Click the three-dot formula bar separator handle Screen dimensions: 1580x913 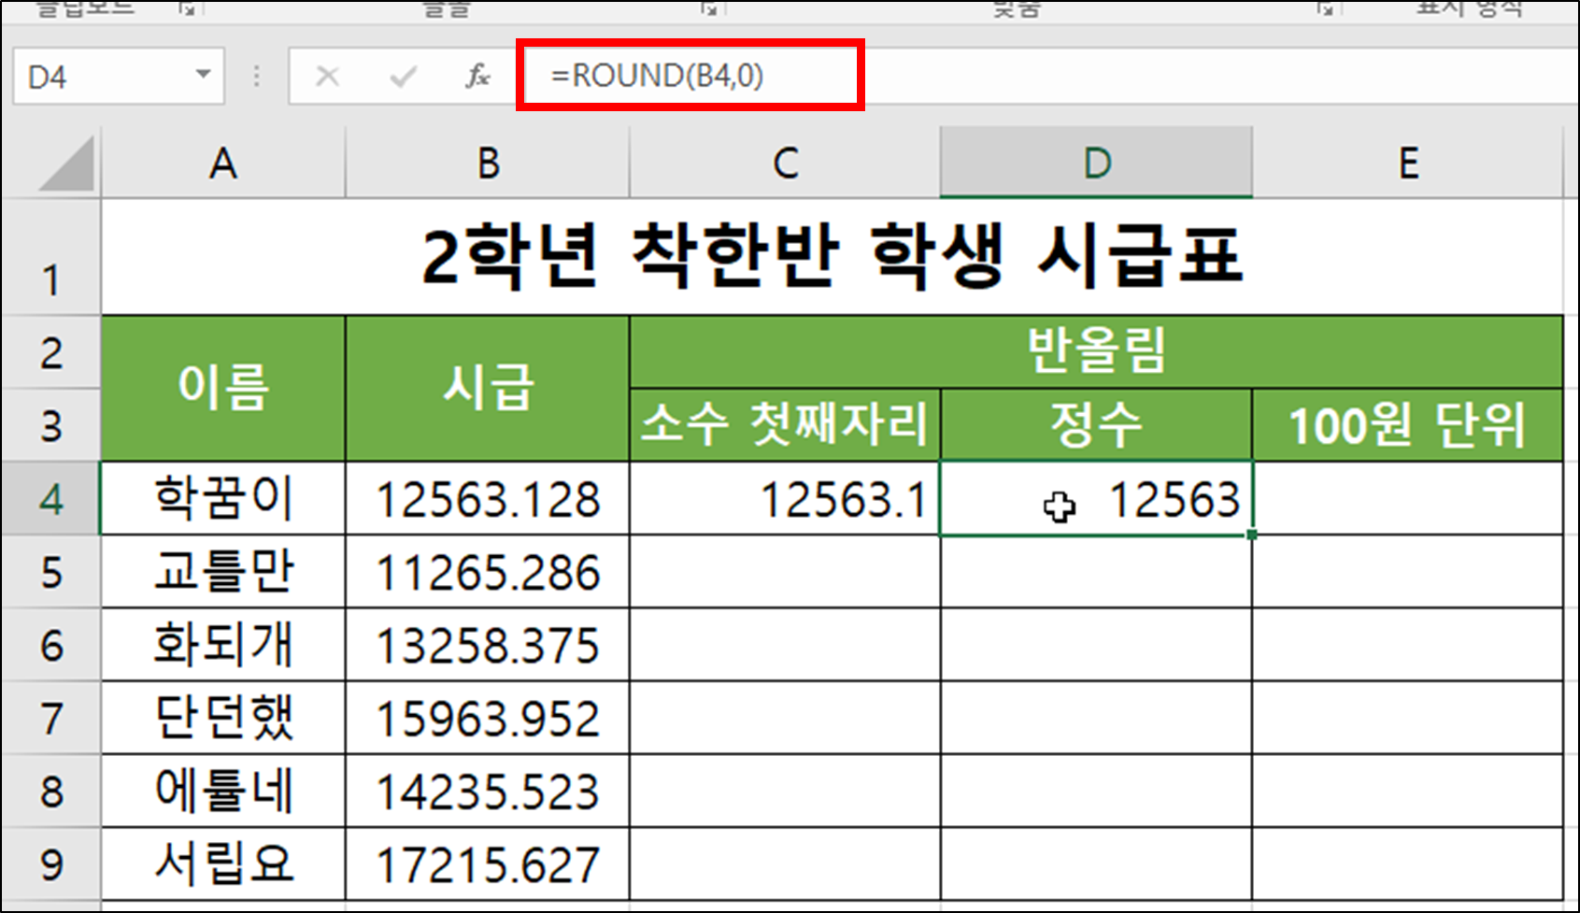[x=255, y=76]
